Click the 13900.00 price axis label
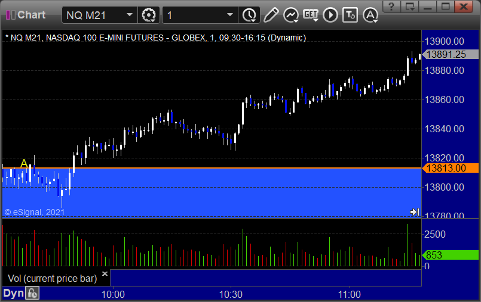Screen dimensions: 481x302 pos(445,41)
